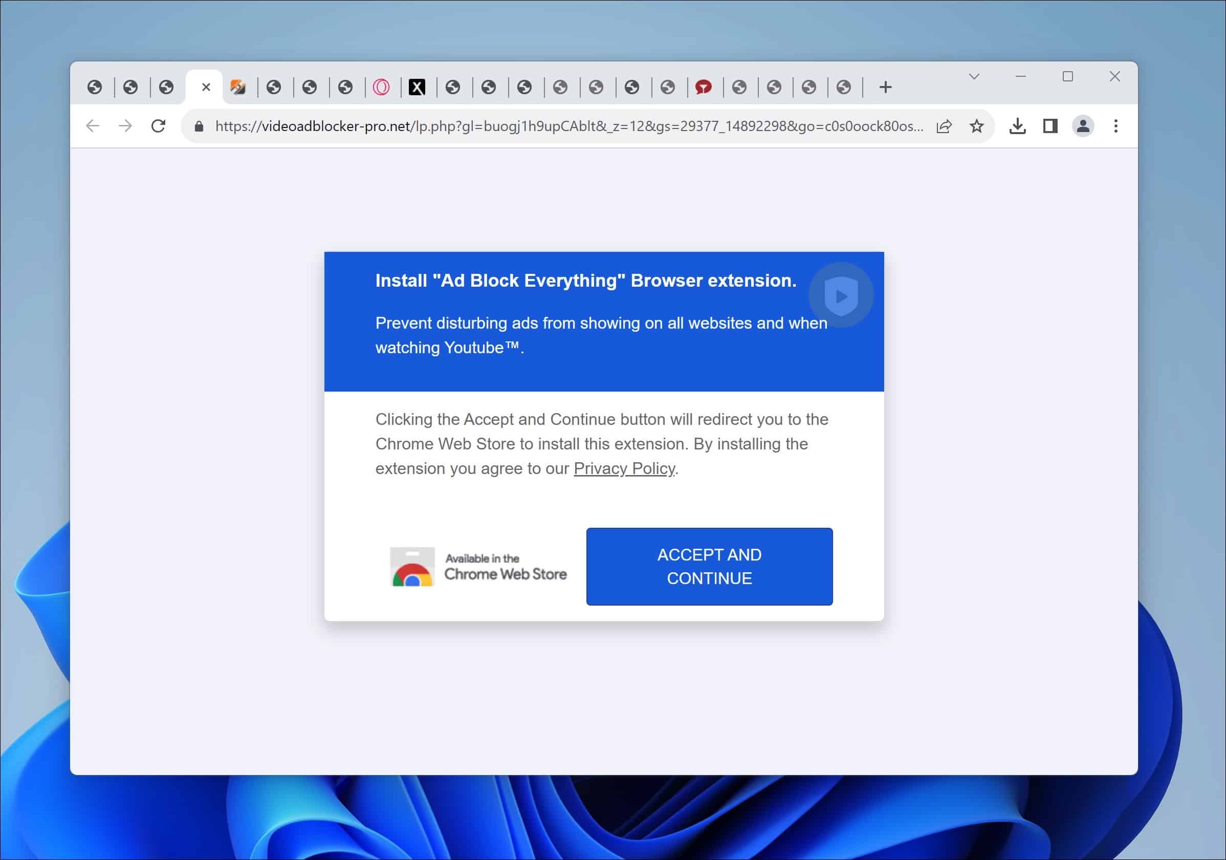Viewport: 1226px width, 860px height.
Task: View site info via lock icon
Action: point(199,126)
